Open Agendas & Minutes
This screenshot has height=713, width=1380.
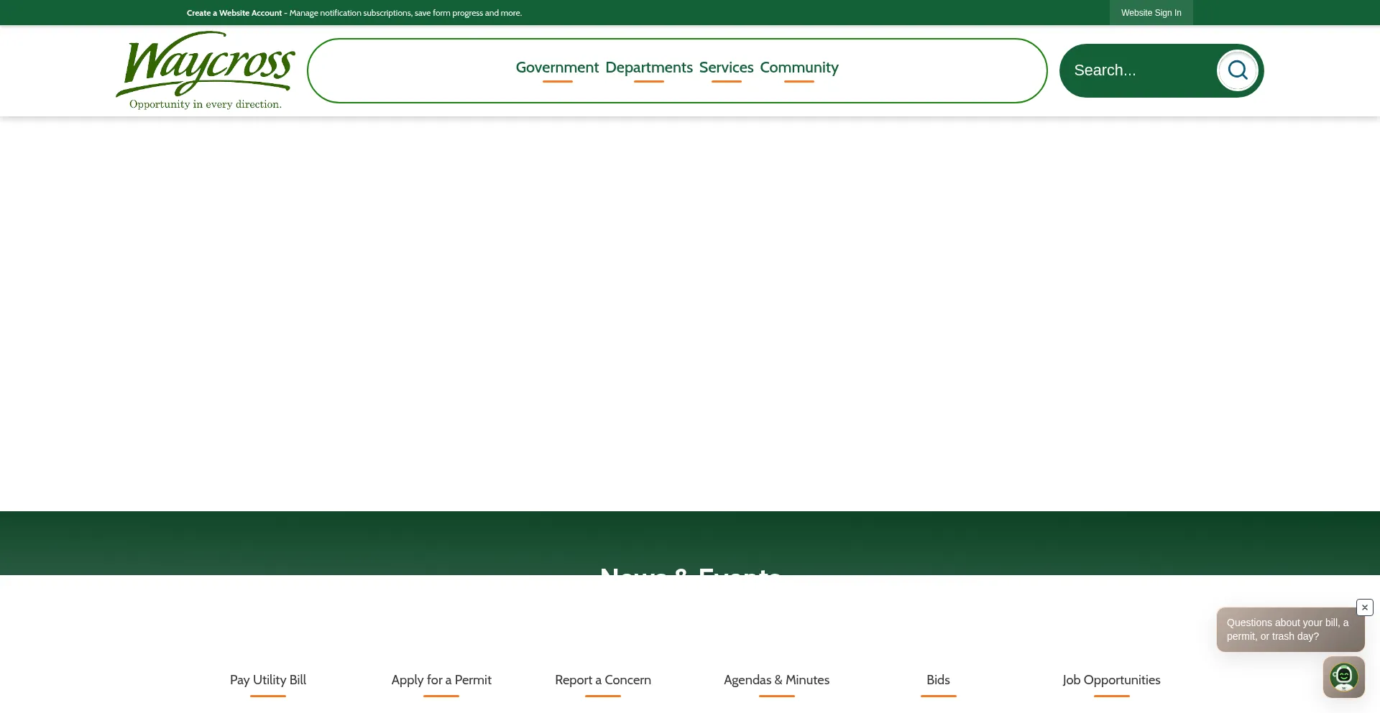[x=776, y=680]
